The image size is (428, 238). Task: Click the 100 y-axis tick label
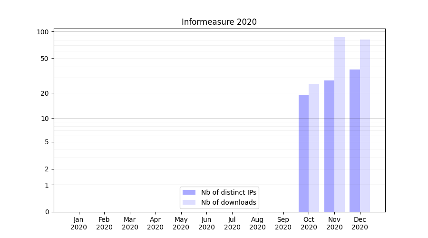click(43, 32)
